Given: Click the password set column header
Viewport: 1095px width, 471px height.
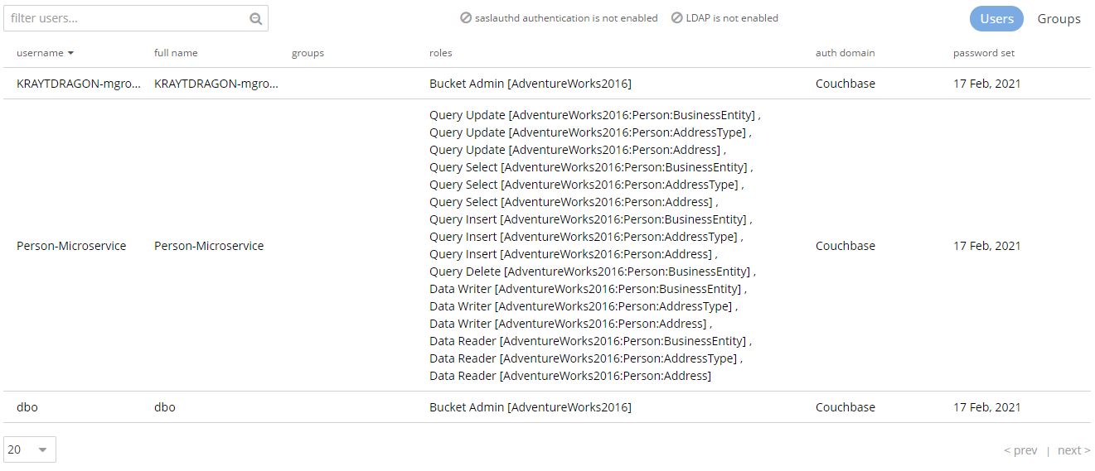Looking at the screenshot, I should [983, 53].
